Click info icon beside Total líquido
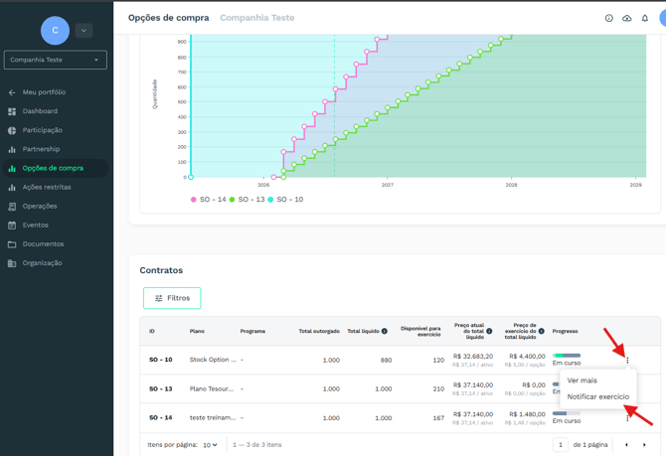 (385, 331)
